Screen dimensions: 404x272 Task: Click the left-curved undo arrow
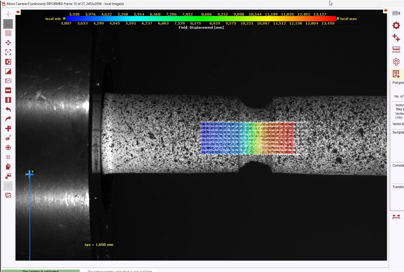pos(8,109)
